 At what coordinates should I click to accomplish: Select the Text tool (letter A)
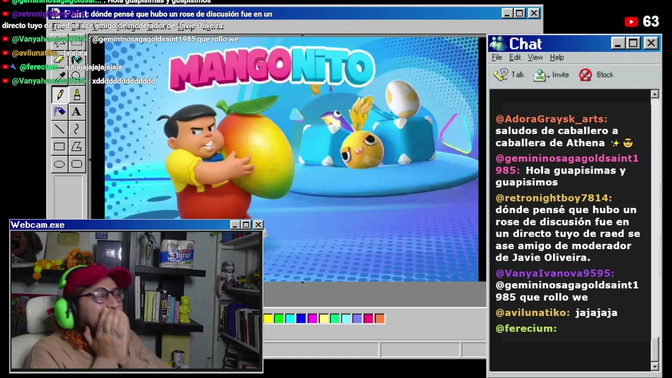pos(77,112)
